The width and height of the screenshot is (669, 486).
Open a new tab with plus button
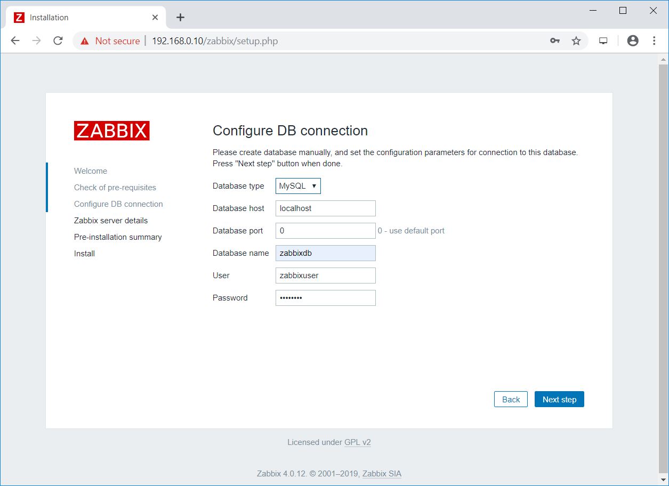pyautogui.click(x=180, y=18)
